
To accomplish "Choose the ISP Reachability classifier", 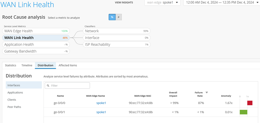I will point(117,45).
